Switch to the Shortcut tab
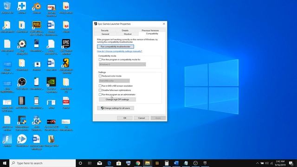297x167 pixels. (128, 34)
